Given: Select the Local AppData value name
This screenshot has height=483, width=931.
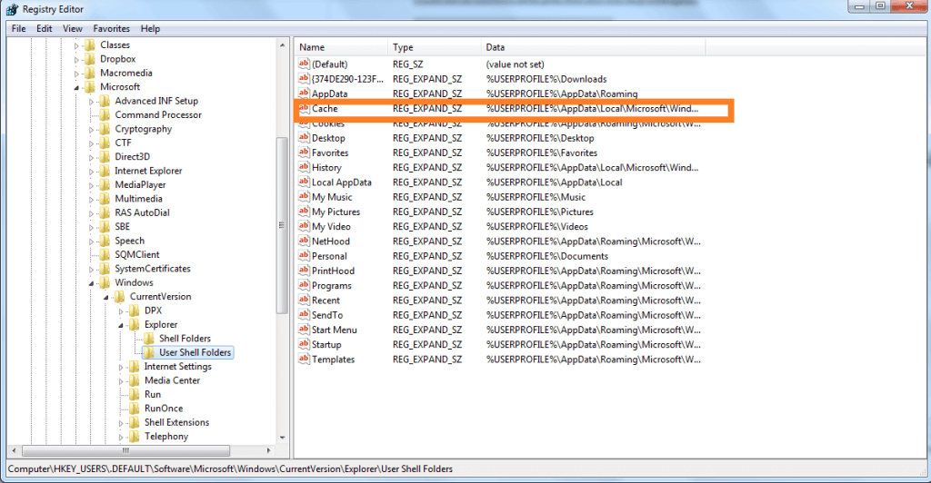Looking at the screenshot, I should (342, 182).
